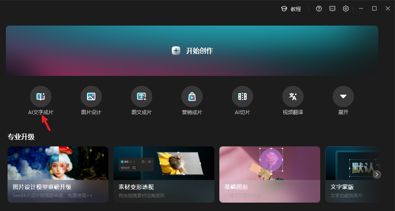Launch the 图片设计 image design icon
This screenshot has width=395, height=211.
[91, 97]
